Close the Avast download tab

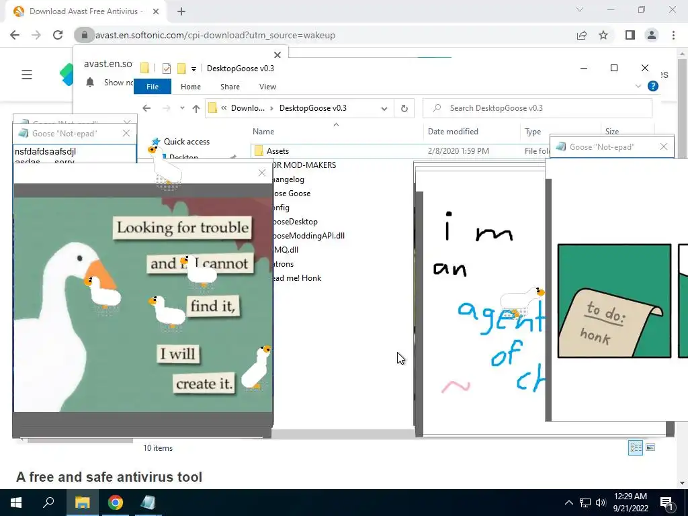click(156, 11)
